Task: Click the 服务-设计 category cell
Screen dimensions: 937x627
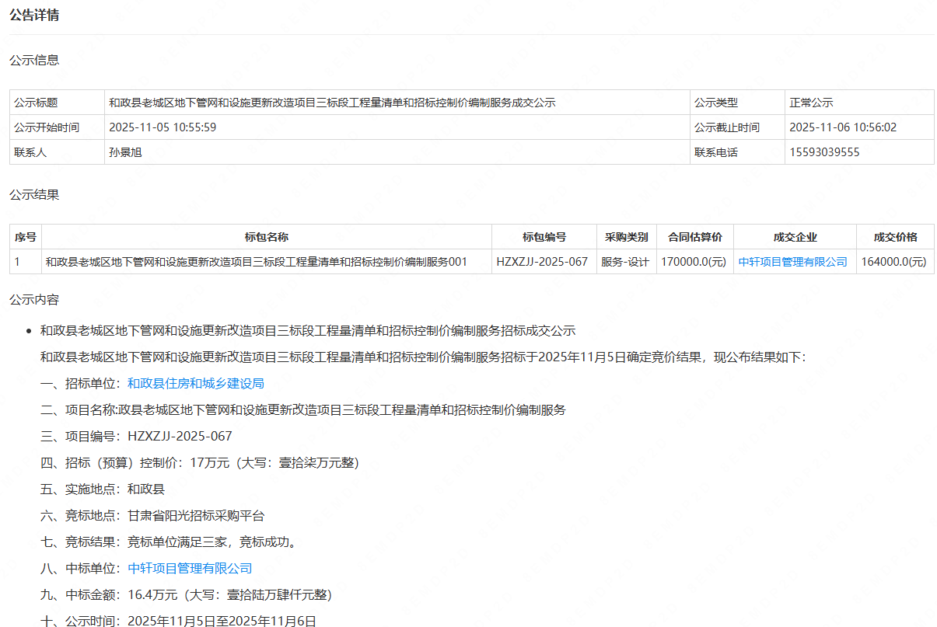Action: 624,262
